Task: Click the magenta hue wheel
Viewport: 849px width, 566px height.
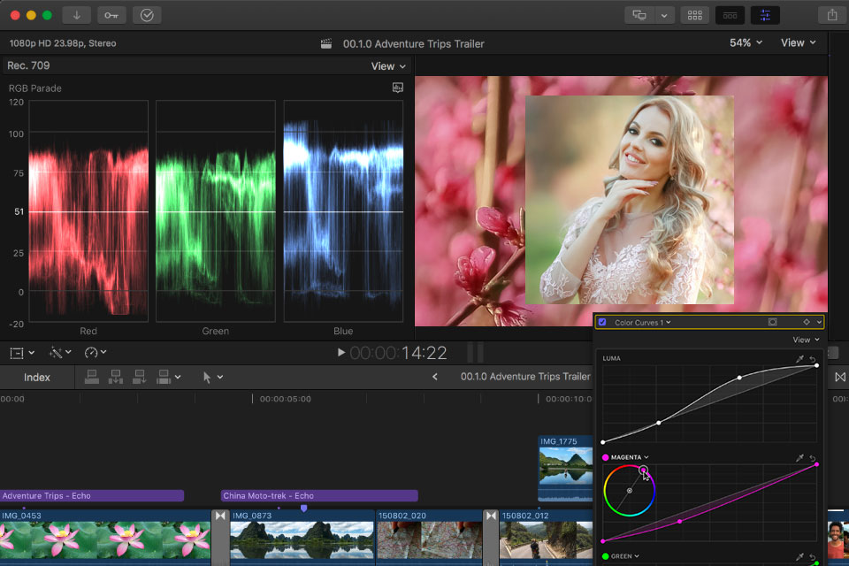Action: point(630,490)
